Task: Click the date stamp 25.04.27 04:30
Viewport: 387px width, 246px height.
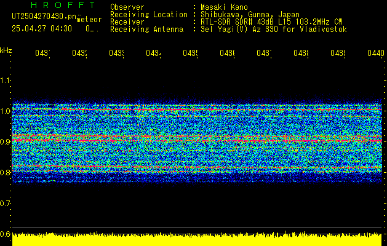Action: [42, 29]
